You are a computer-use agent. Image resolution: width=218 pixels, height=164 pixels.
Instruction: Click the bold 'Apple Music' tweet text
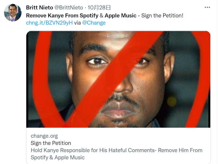coord(121,15)
